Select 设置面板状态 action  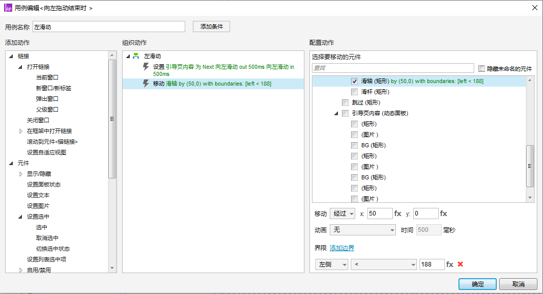click(x=44, y=184)
